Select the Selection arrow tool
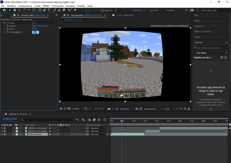This screenshot has height=163, width=231. click(10, 10)
